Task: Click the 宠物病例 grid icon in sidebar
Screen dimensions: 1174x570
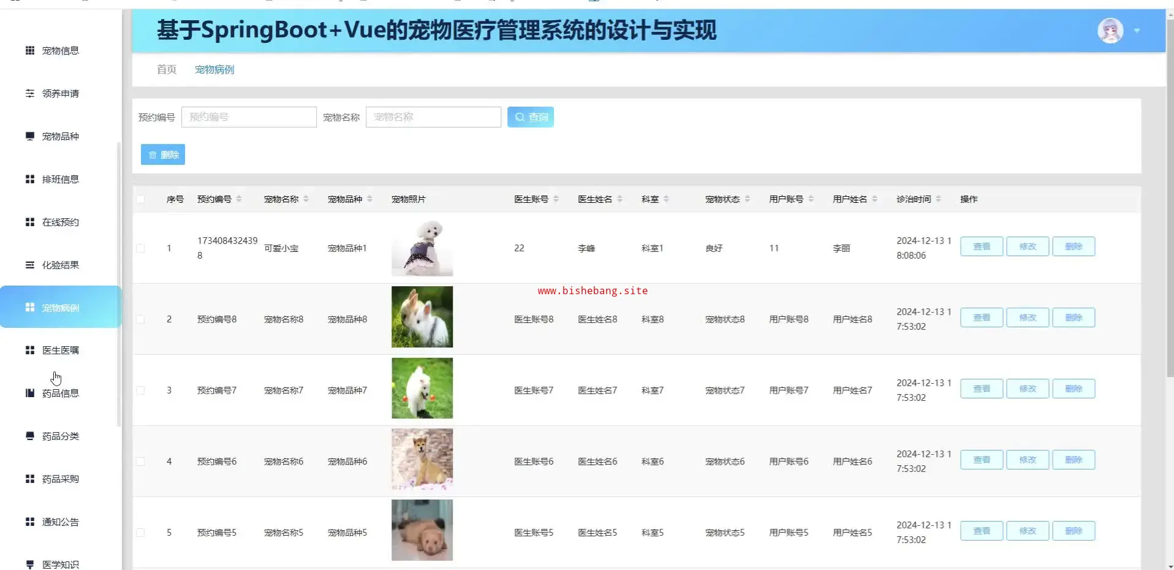Action: click(x=29, y=307)
